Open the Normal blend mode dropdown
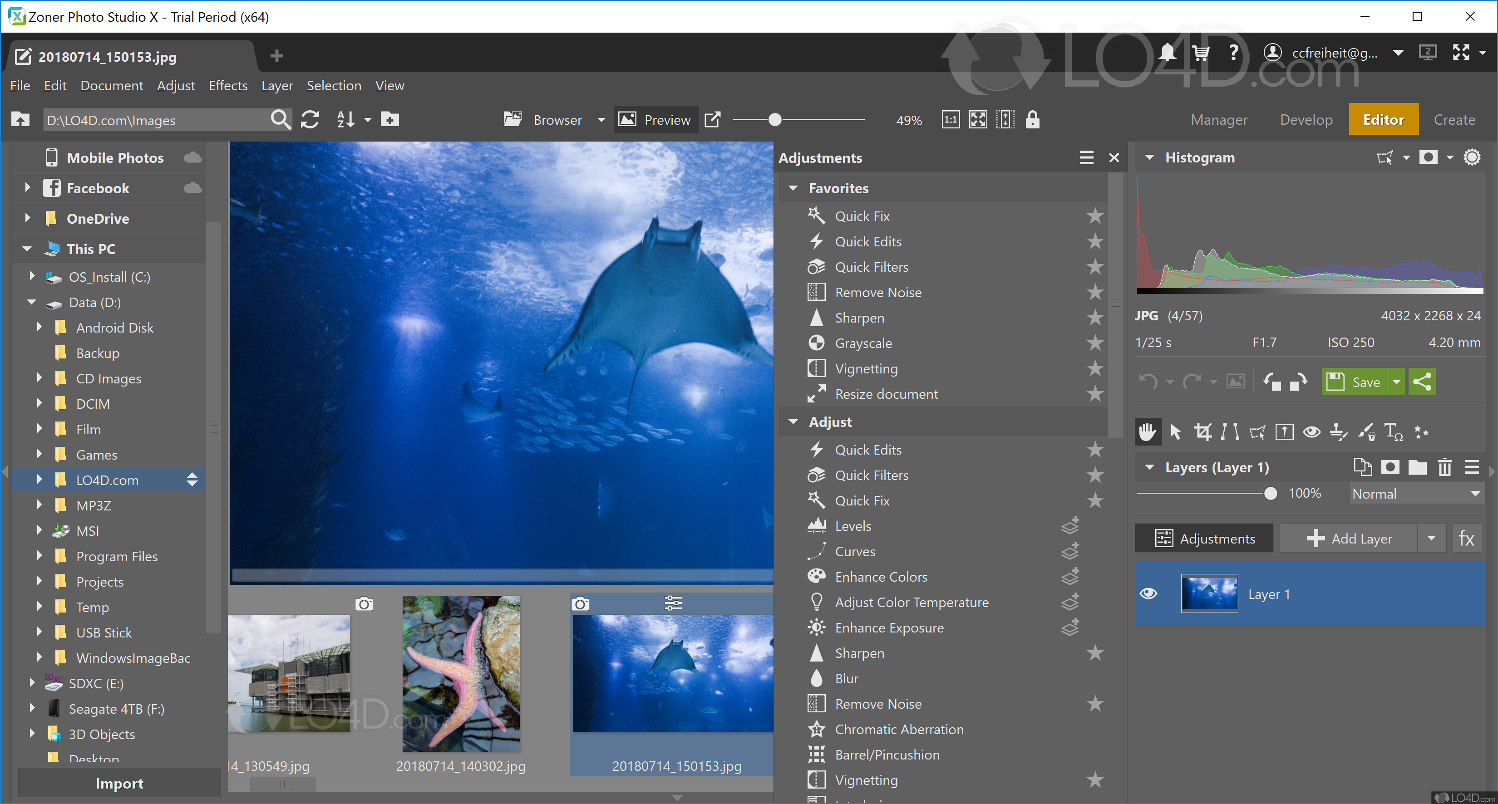Screen dimensions: 1498x804 pos(1415,494)
